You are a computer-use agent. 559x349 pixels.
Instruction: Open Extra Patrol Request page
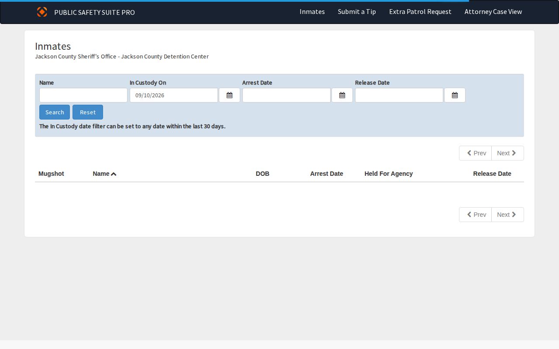pyautogui.click(x=420, y=12)
